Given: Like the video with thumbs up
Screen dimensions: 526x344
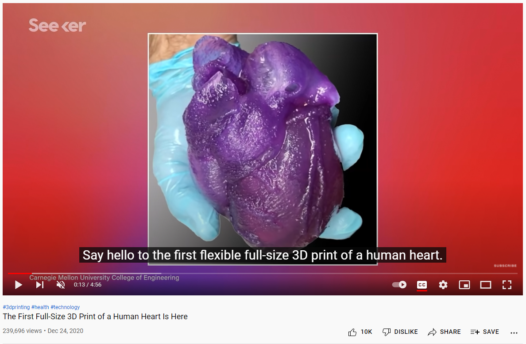Looking at the screenshot, I should 360,332.
